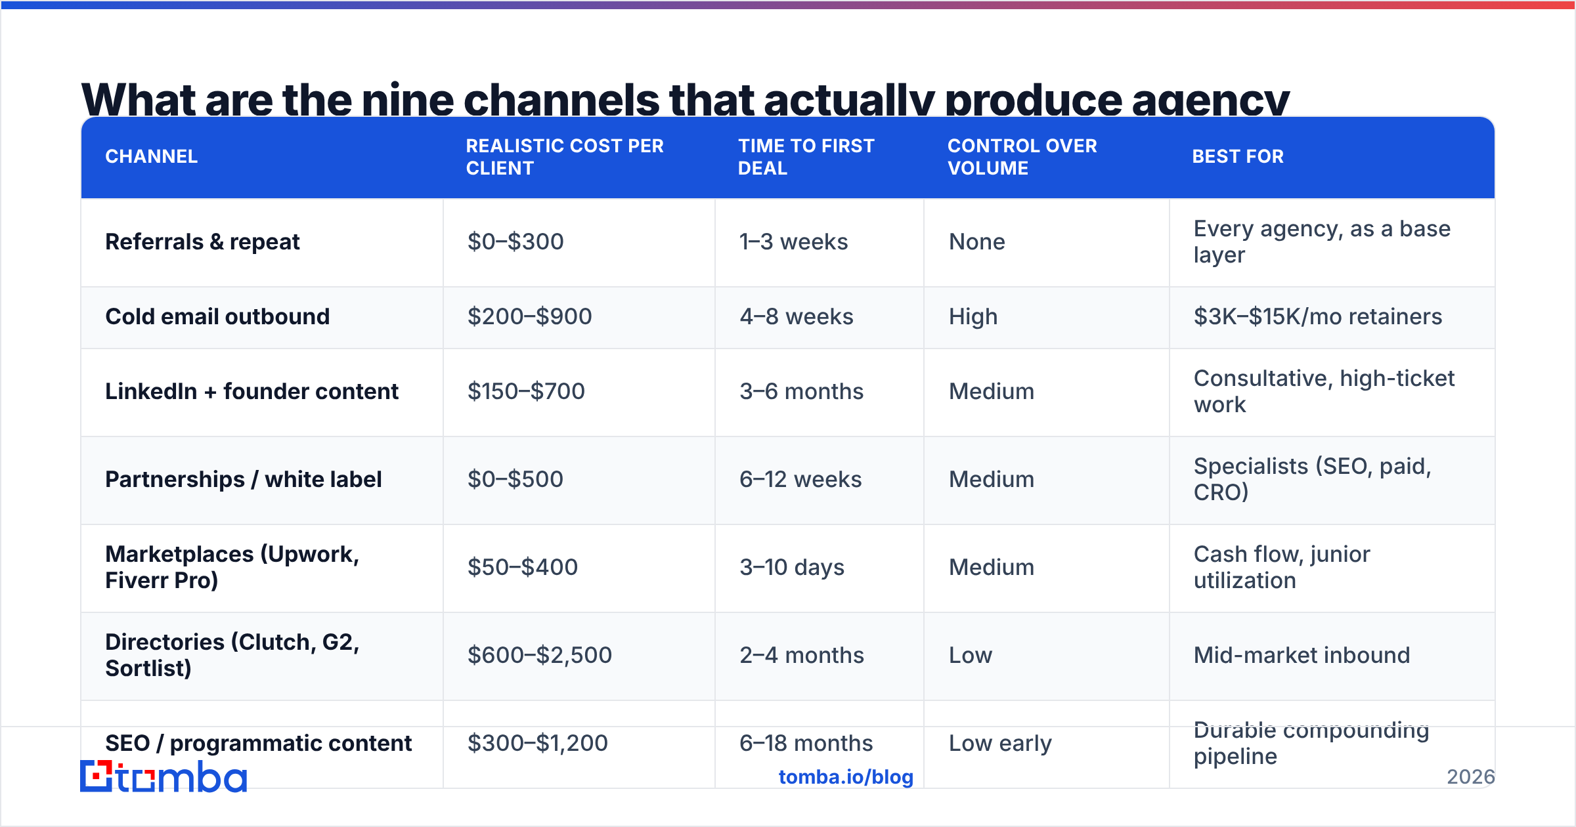Click the REALISTIC COST PER CLIENT header
The width and height of the screenshot is (1576, 827).
[x=565, y=157]
